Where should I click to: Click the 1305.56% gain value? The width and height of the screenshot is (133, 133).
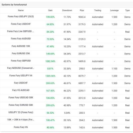coord(50,76)
